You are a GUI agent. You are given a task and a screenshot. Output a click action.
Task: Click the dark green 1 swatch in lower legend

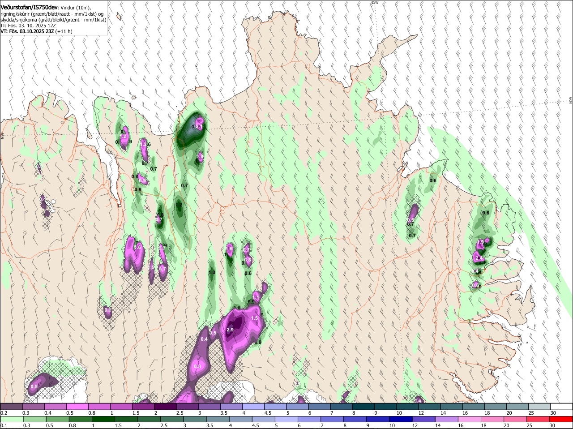(x=104, y=419)
